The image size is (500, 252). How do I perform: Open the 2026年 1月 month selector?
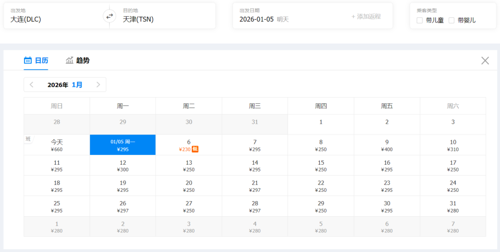[65, 85]
